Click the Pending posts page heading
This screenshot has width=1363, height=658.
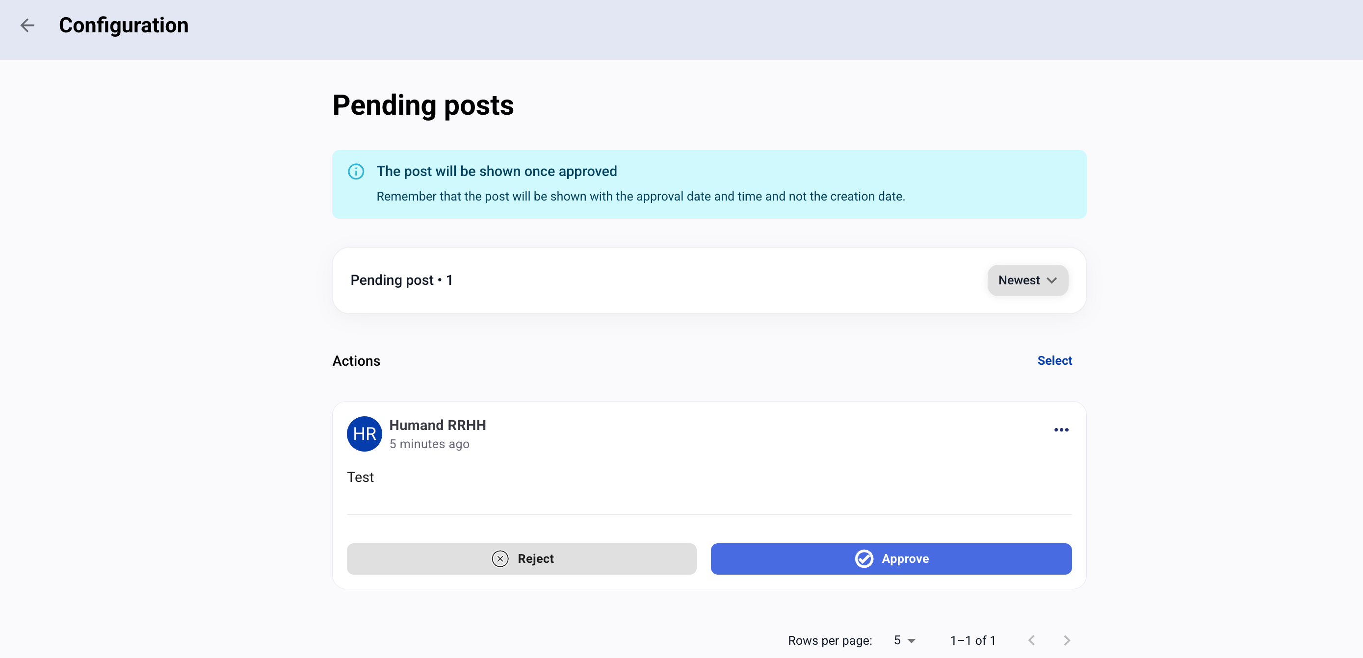(422, 105)
